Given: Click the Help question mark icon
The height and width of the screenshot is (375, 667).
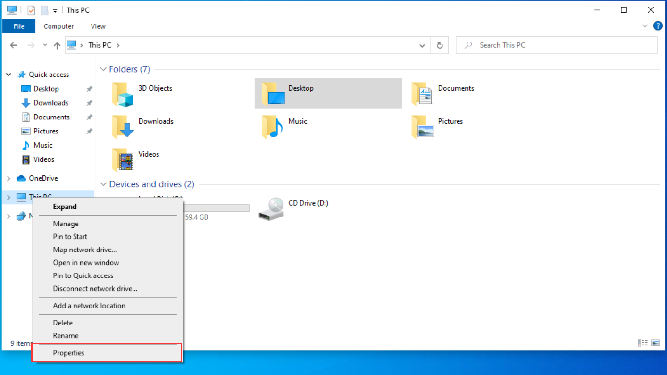Looking at the screenshot, I should coord(658,26).
